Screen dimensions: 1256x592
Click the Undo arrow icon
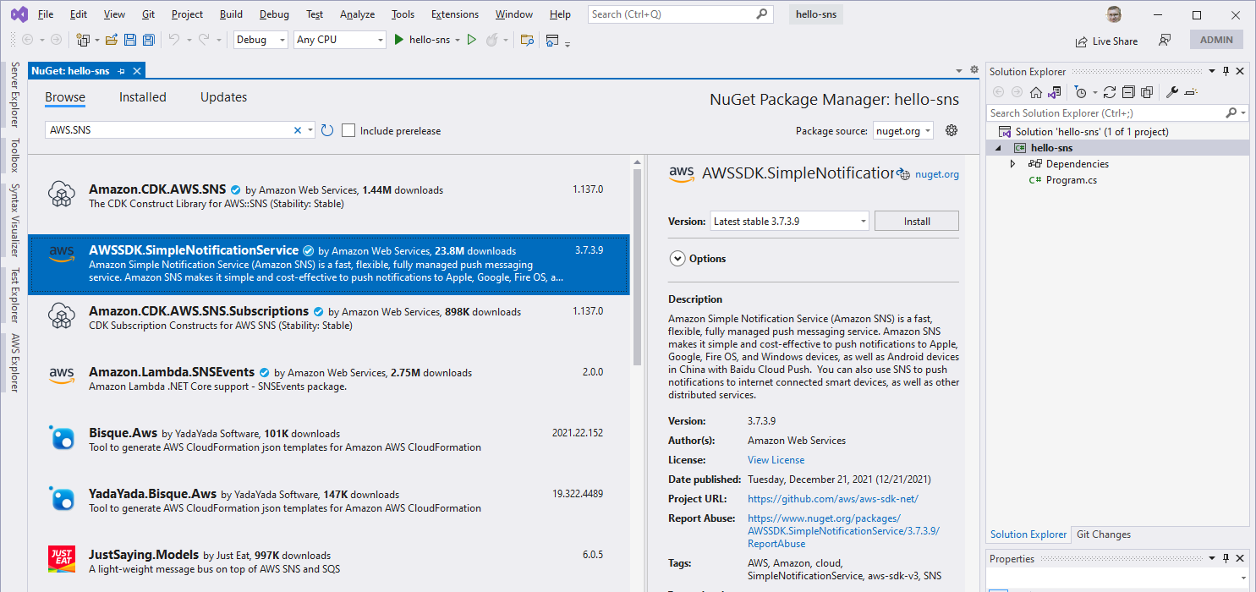(174, 40)
